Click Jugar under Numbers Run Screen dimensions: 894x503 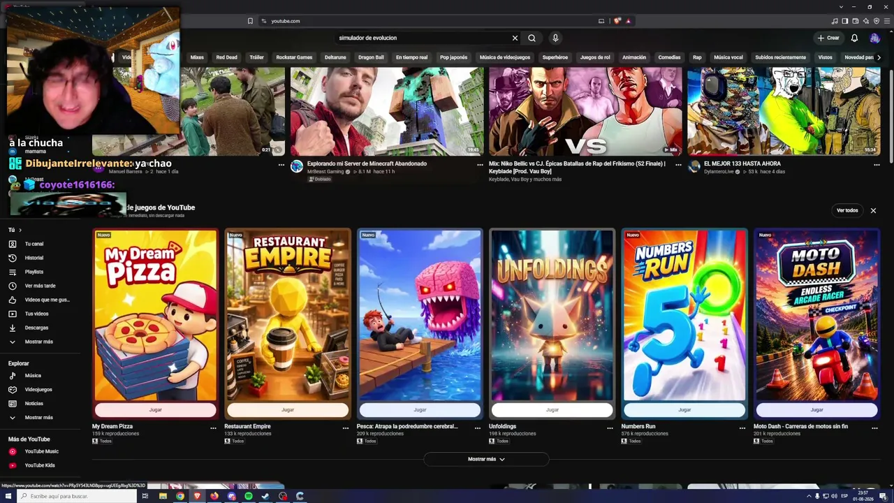684,410
